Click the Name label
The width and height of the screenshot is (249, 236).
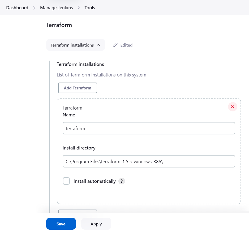(x=69, y=115)
